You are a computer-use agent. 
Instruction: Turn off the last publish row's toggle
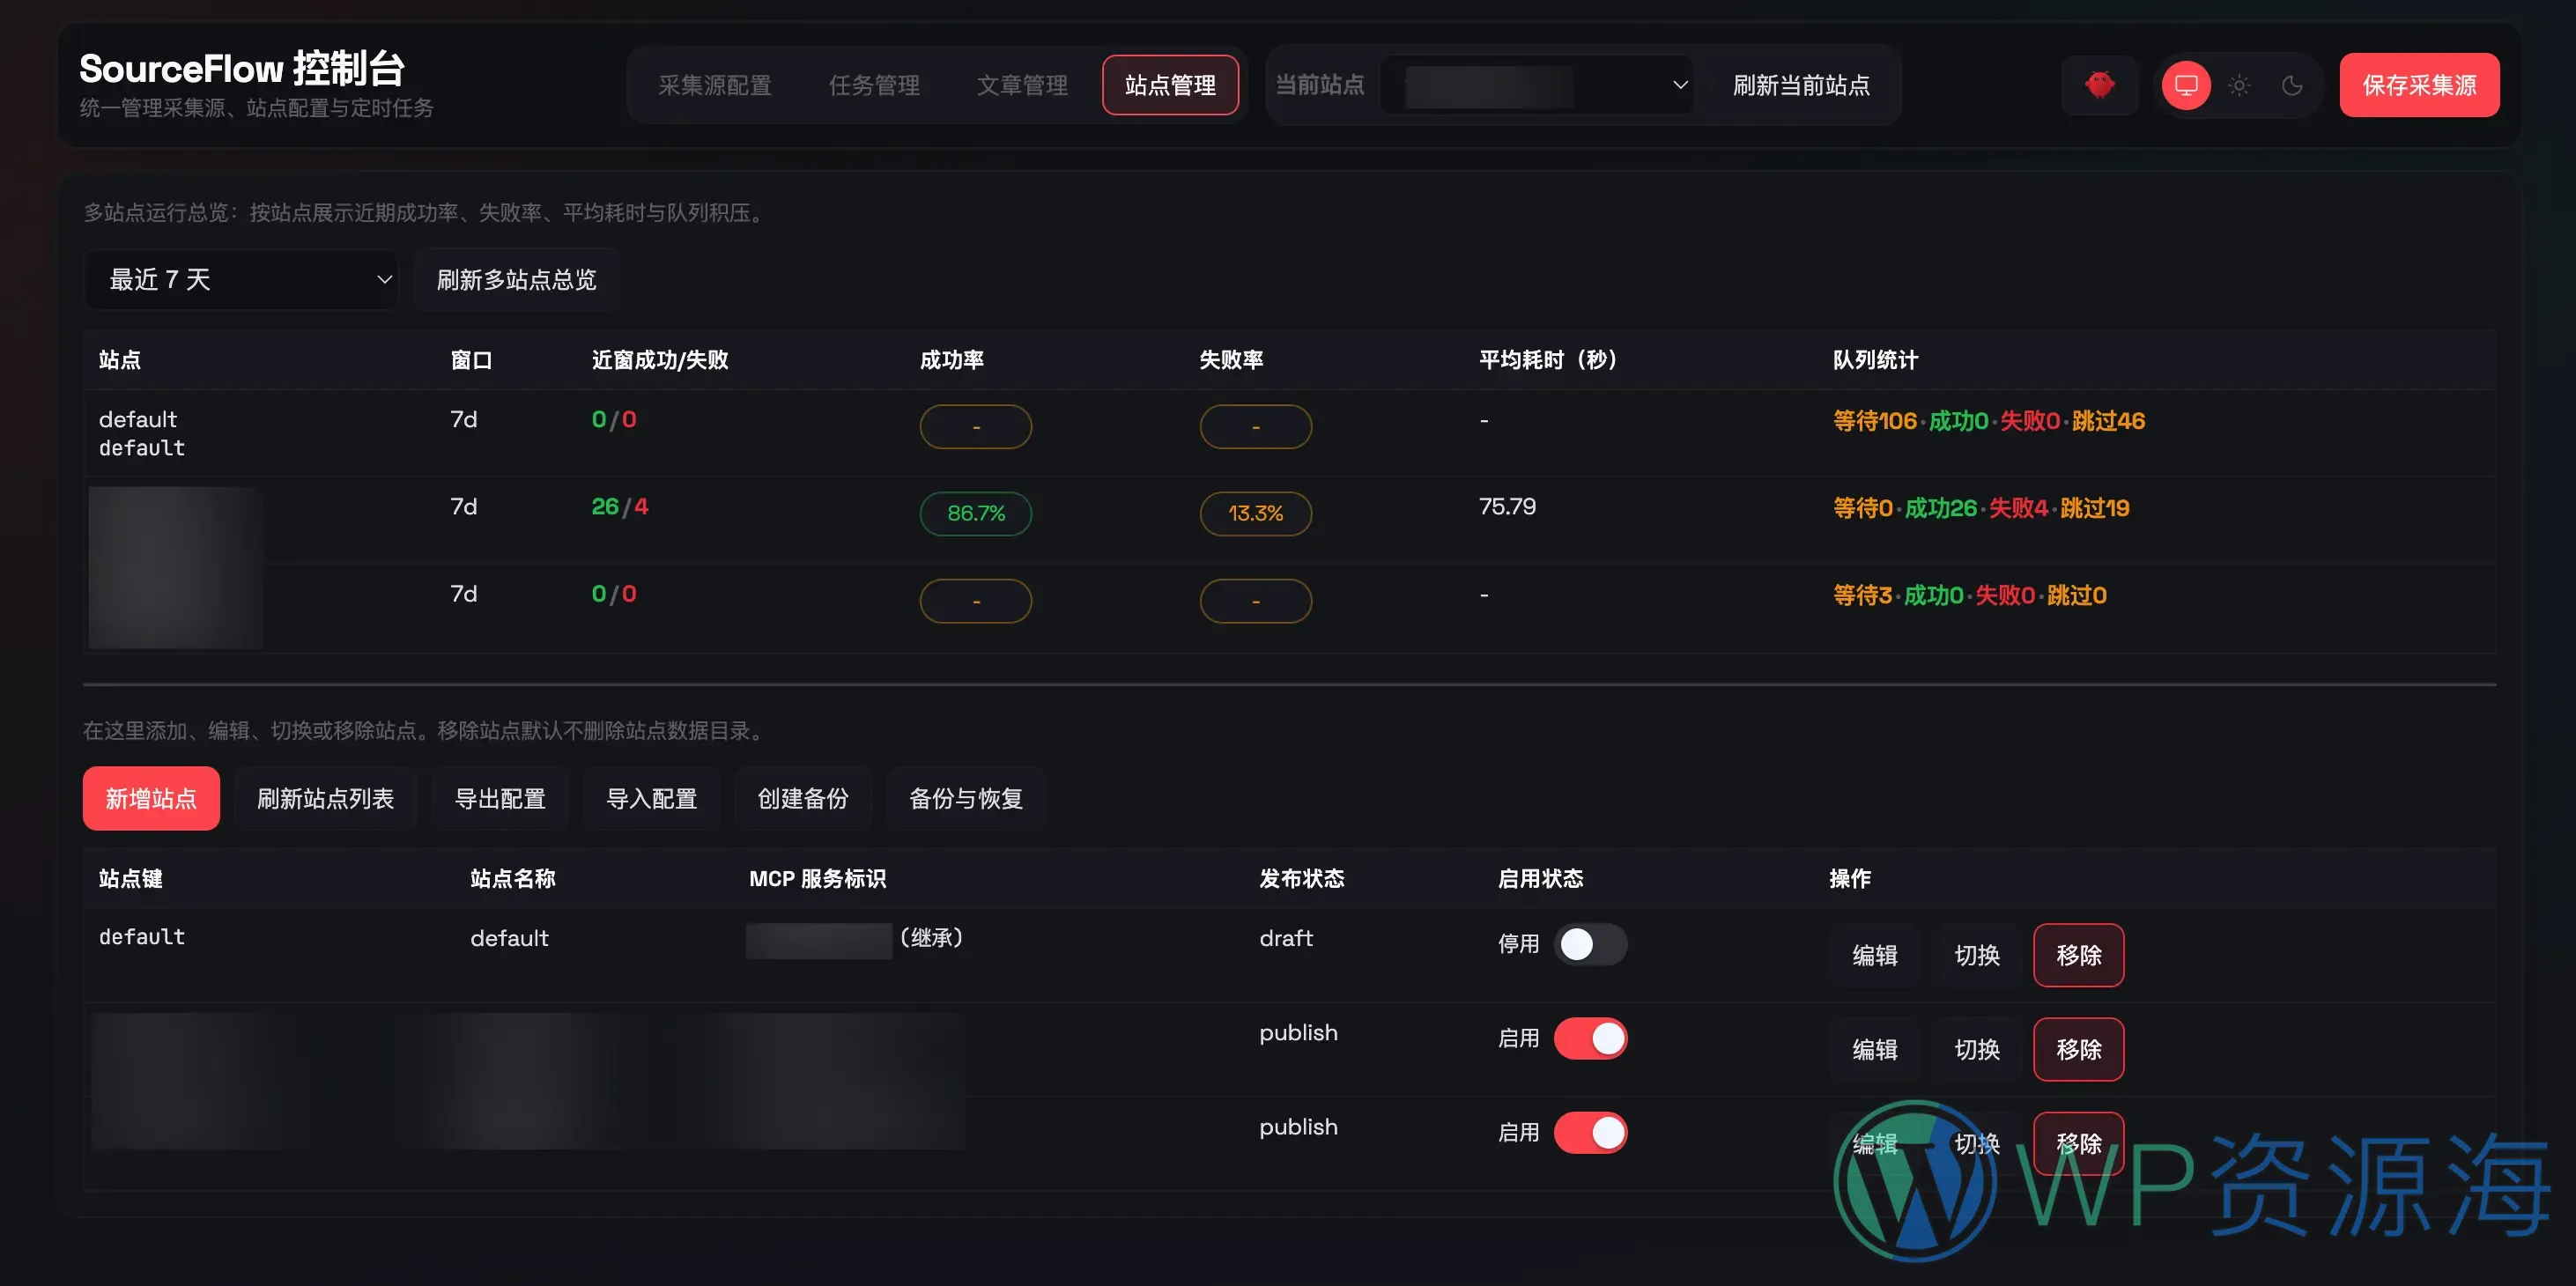click(1591, 1132)
